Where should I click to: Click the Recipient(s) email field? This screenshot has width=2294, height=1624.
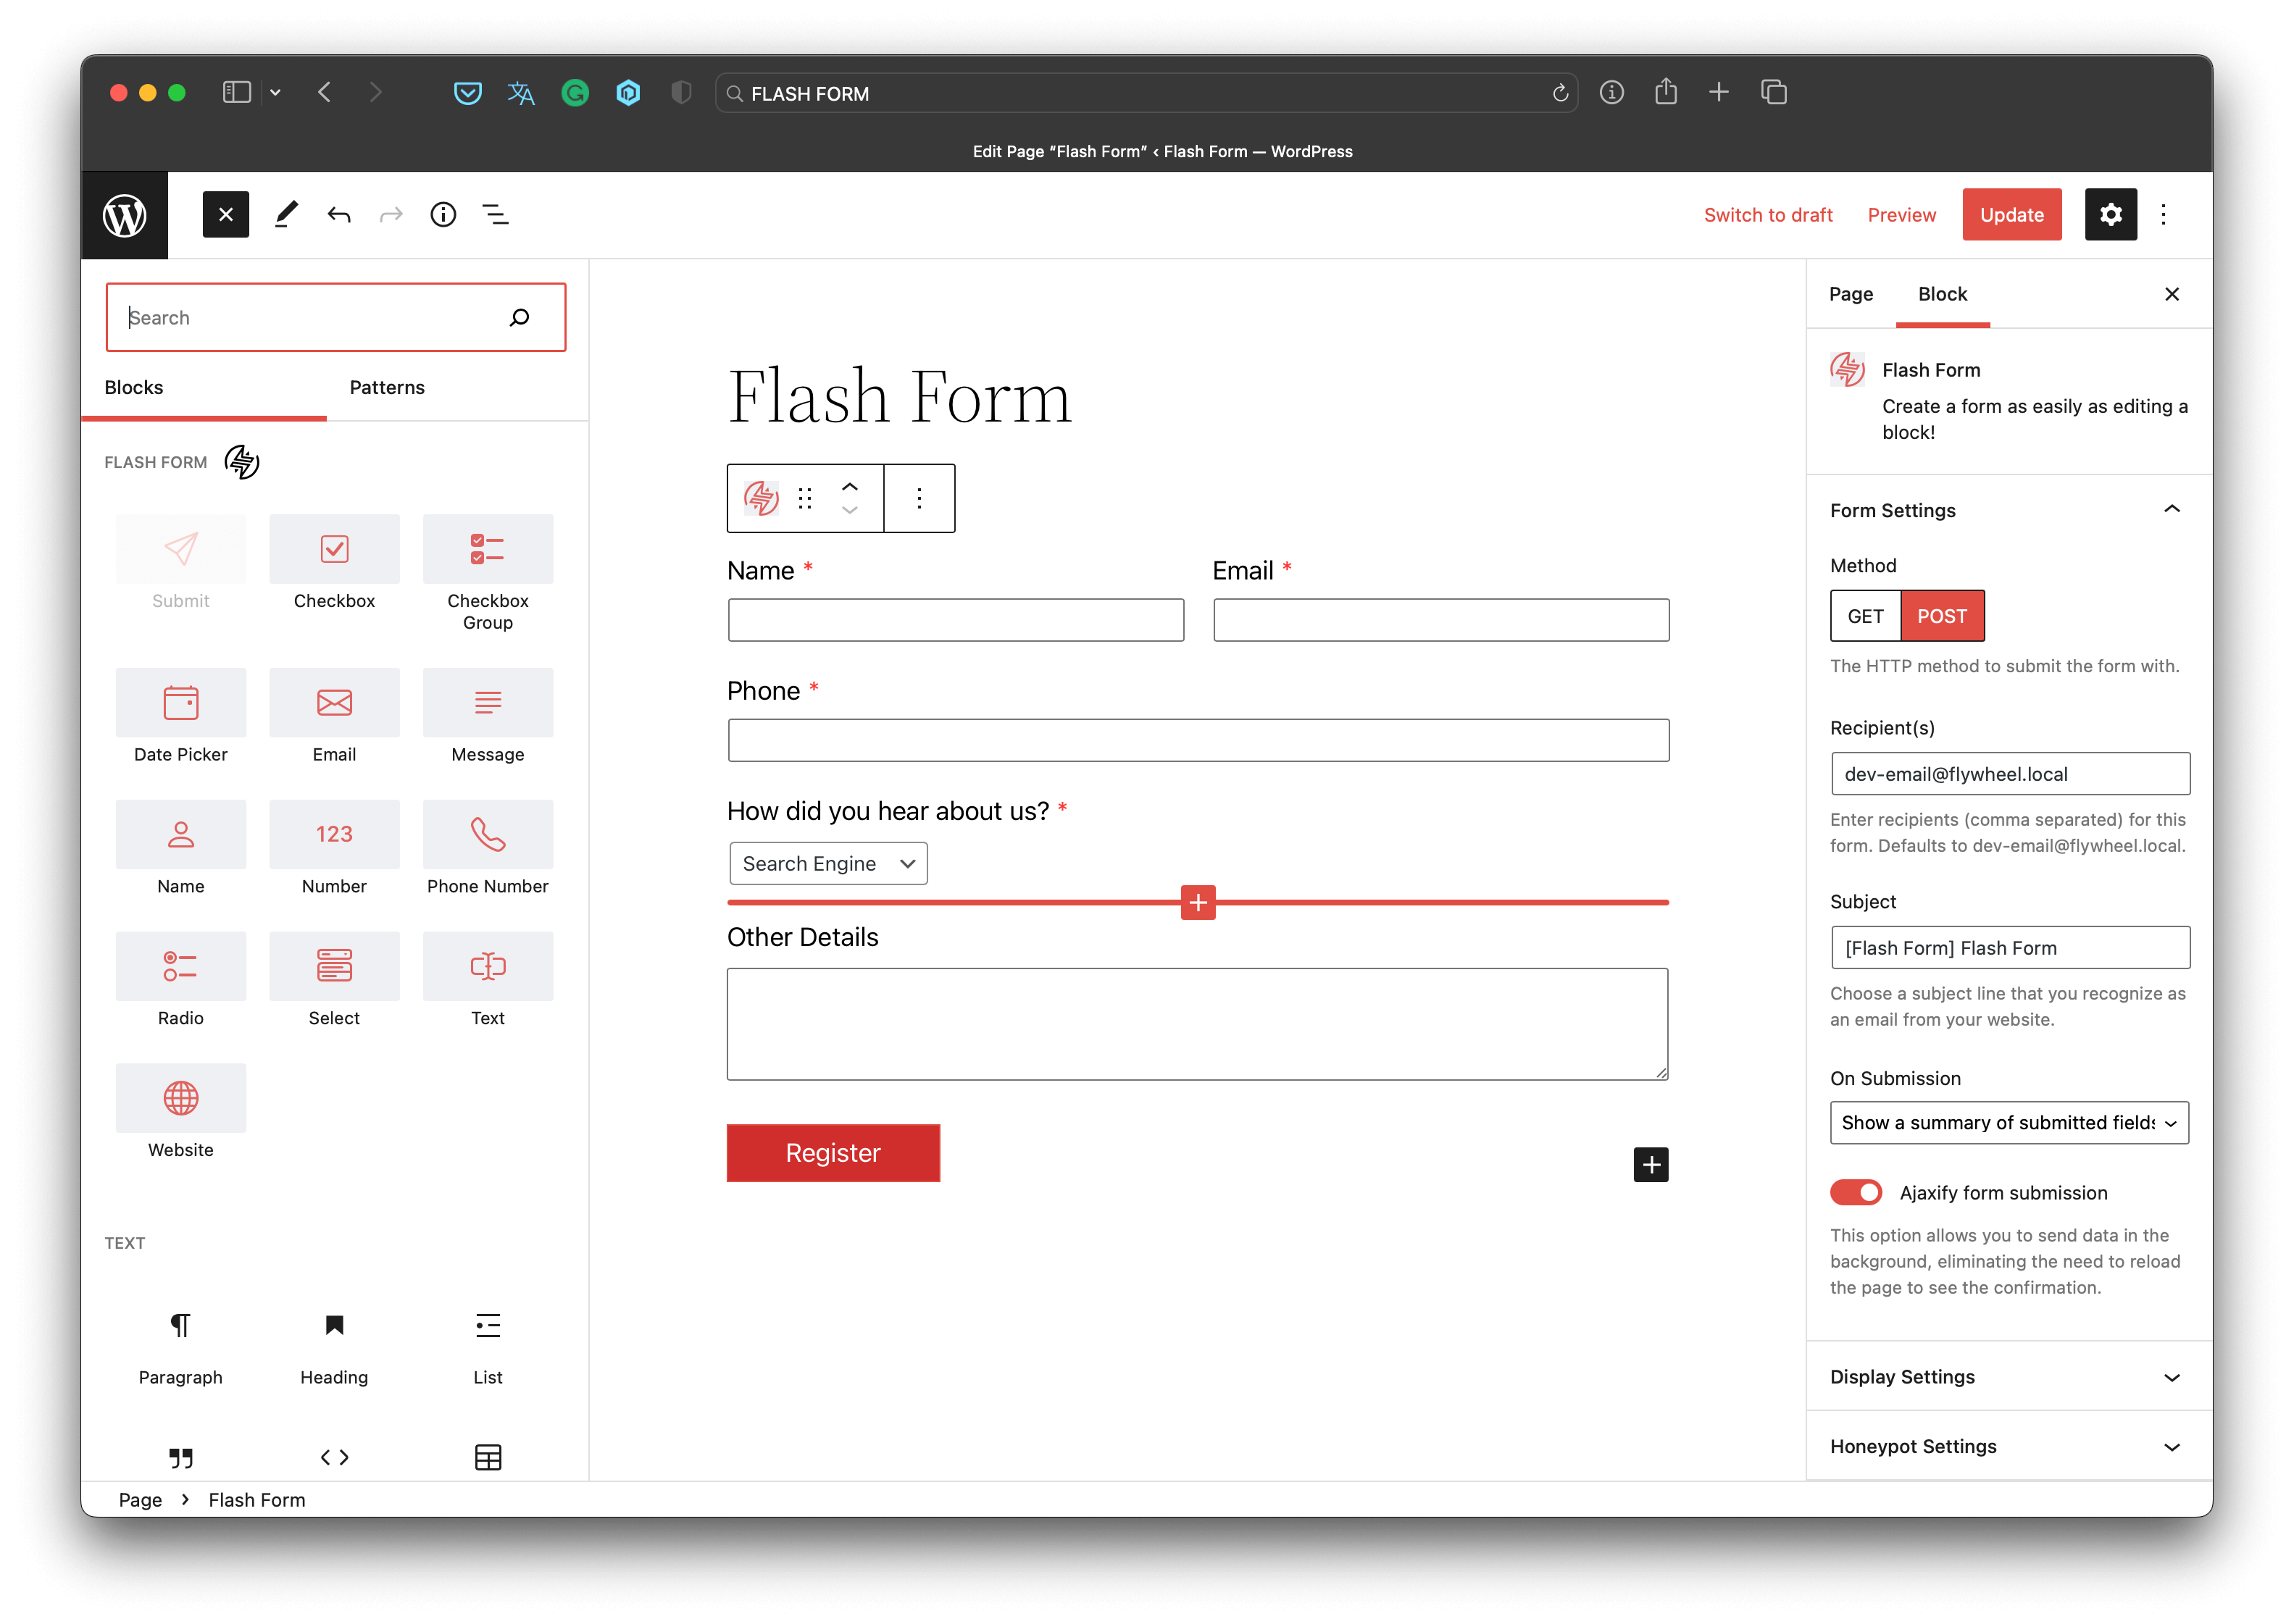pos(2010,774)
